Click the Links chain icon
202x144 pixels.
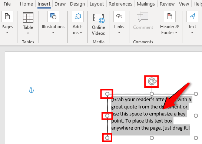tap(119, 17)
